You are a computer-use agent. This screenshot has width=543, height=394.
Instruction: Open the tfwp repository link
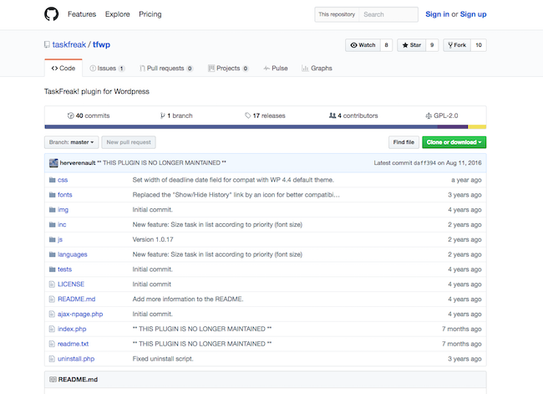click(x=101, y=44)
